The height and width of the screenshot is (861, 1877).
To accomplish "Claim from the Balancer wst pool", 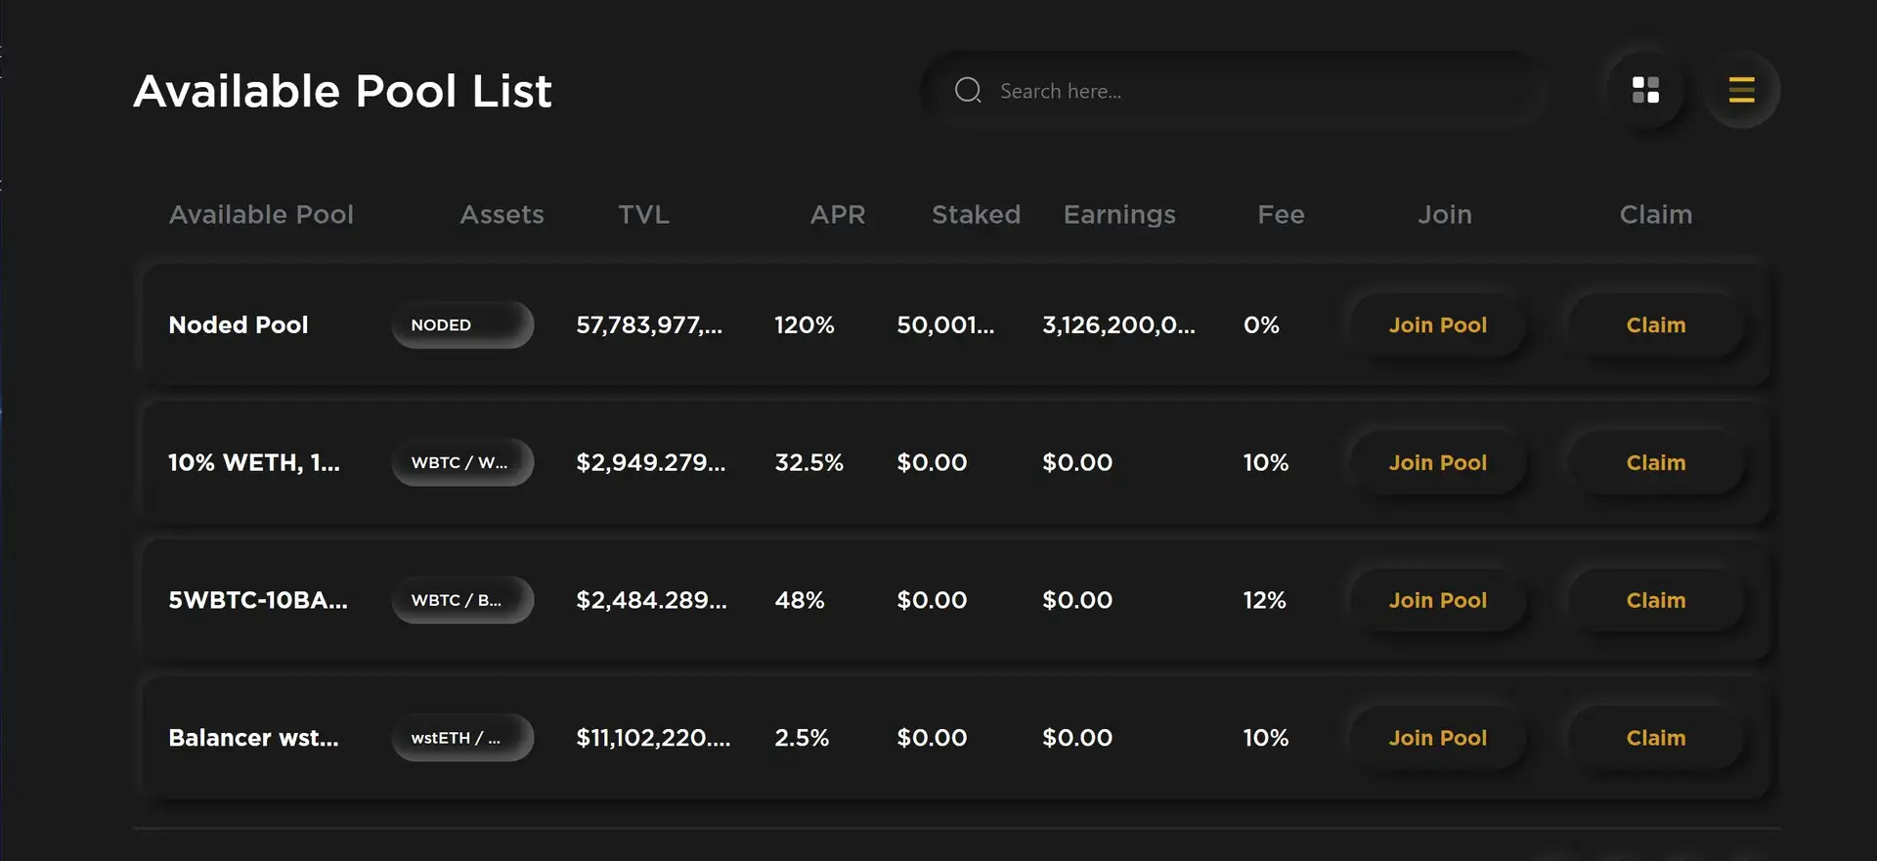I will tap(1655, 739).
